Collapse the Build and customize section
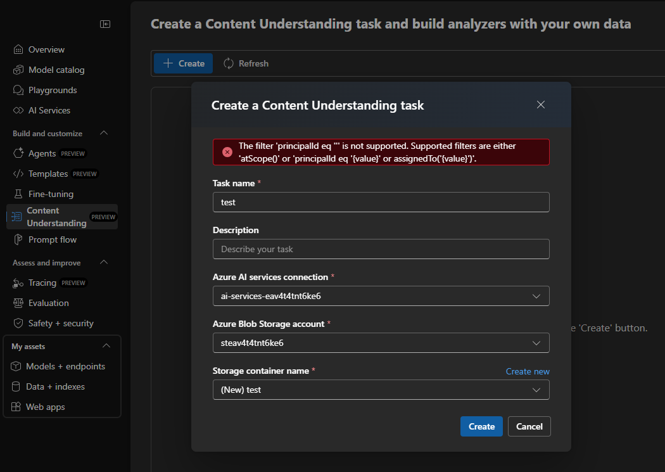This screenshot has height=472, width=665. [x=104, y=133]
